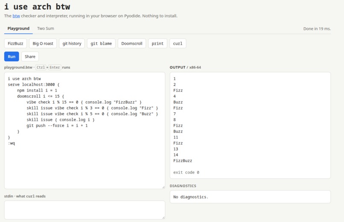
Task: Load the git history example
Action: 72,43
